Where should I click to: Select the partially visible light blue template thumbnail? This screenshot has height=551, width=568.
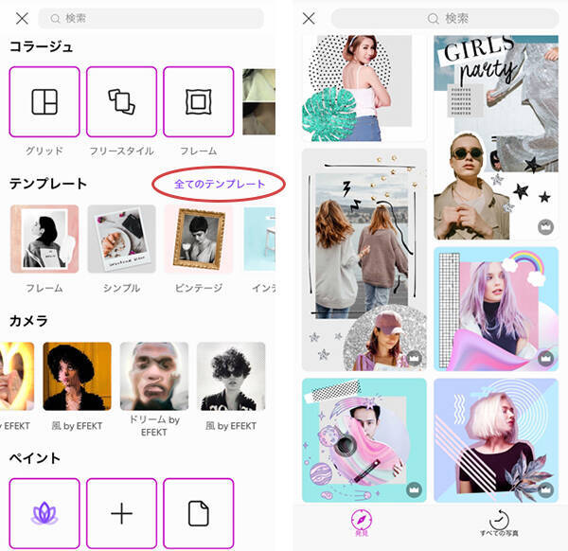pyautogui.click(x=259, y=239)
